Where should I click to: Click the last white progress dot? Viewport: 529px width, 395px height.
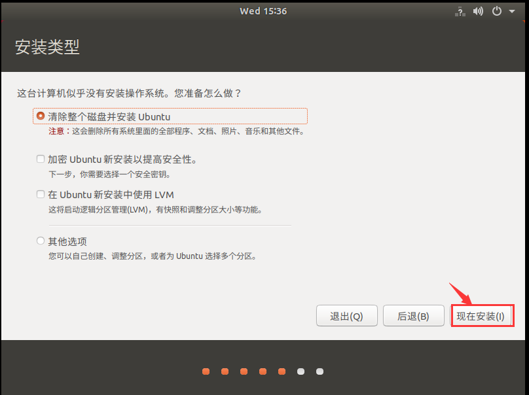pos(320,371)
